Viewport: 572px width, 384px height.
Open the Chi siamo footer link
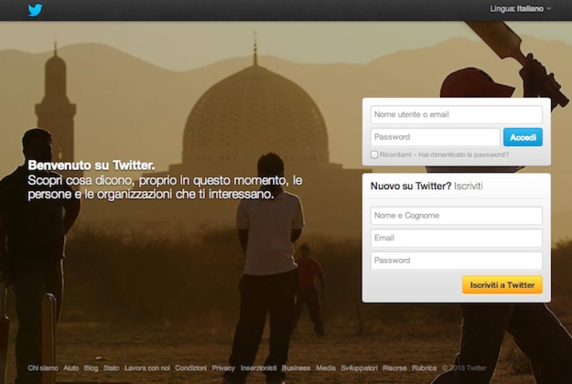click(43, 368)
